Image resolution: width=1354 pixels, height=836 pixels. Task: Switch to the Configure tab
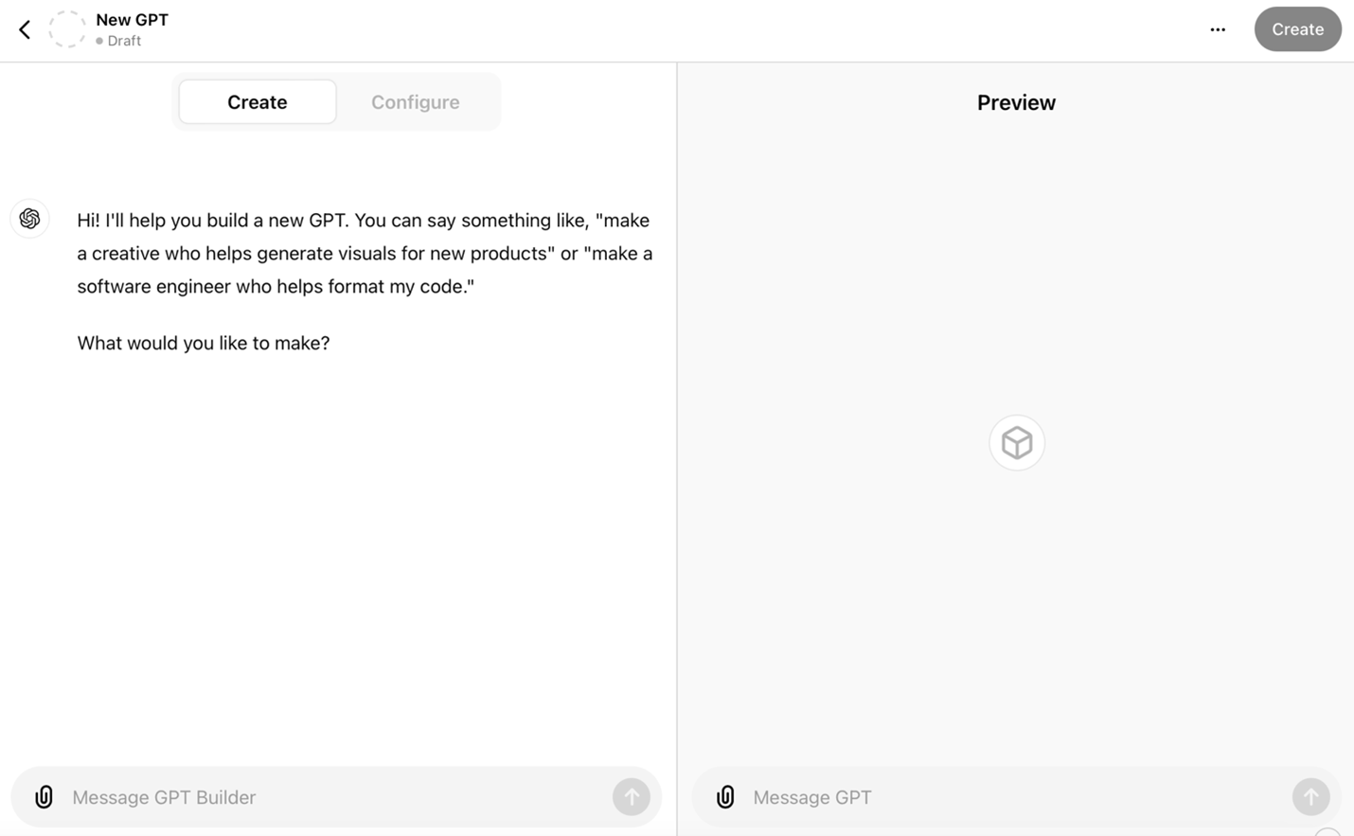tap(415, 101)
